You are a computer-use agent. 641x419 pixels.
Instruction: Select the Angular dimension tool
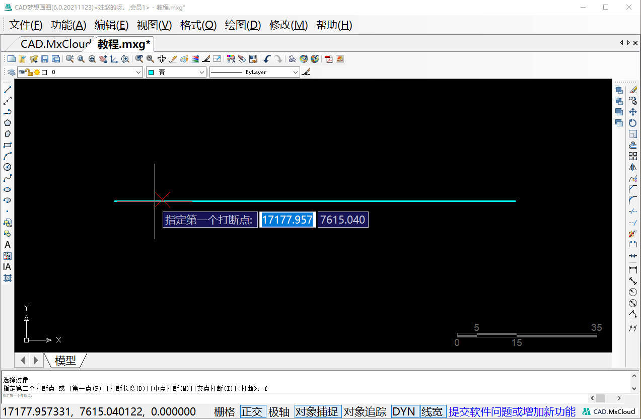pos(633,314)
